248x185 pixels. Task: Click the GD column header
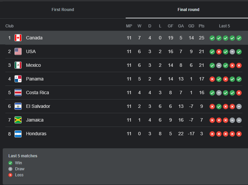[x=191, y=26]
